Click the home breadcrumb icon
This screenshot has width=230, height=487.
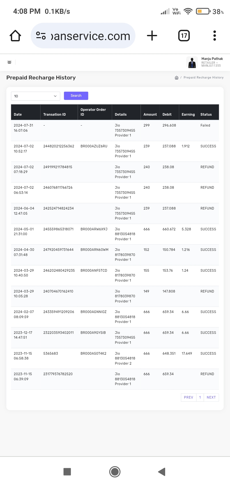pyautogui.click(x=176, y=78)
